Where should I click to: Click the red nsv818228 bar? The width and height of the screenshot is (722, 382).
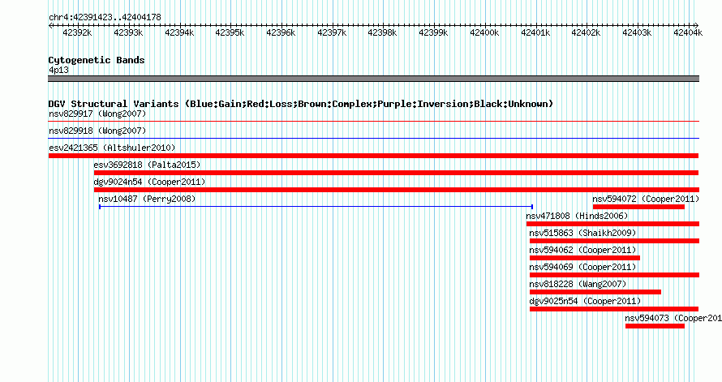tap(595, 292)
